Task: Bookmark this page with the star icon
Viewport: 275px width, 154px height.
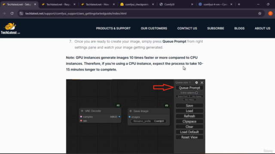Action: 260,13
